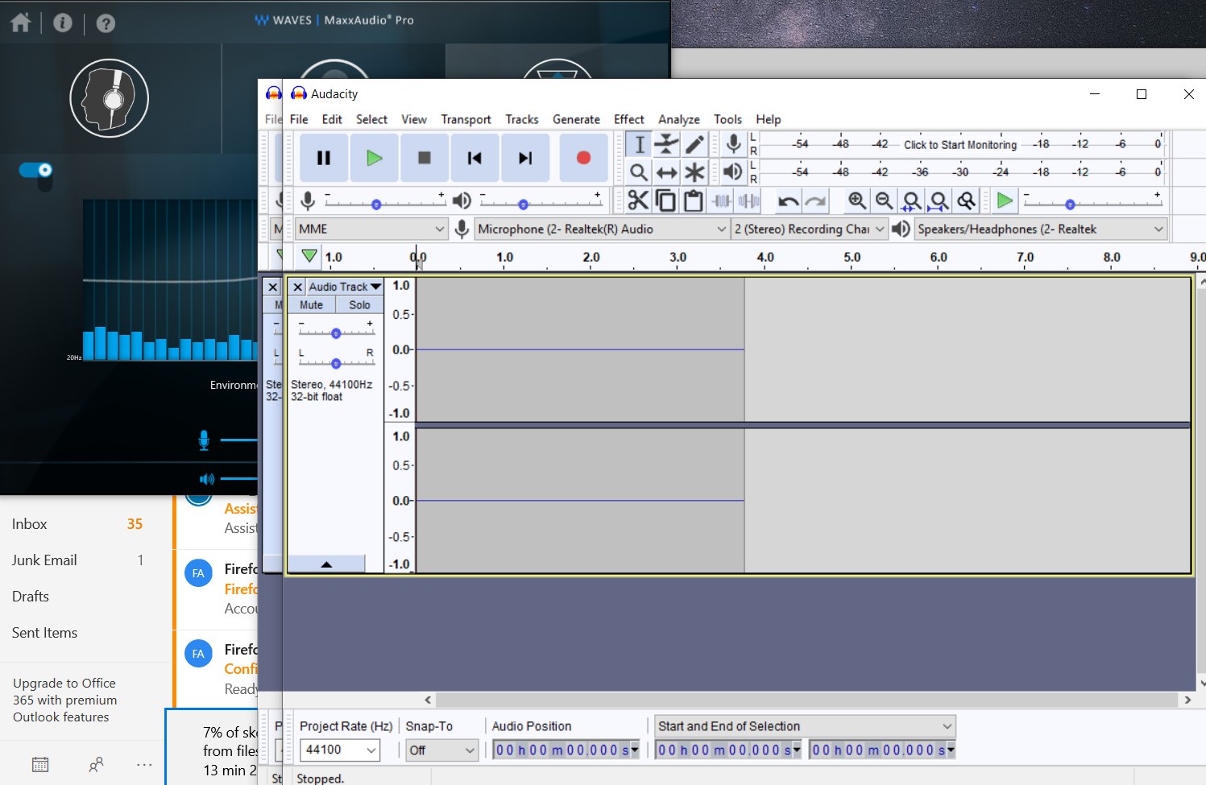
Task: Click the playback volume slider handle
Action: (524, 205)
